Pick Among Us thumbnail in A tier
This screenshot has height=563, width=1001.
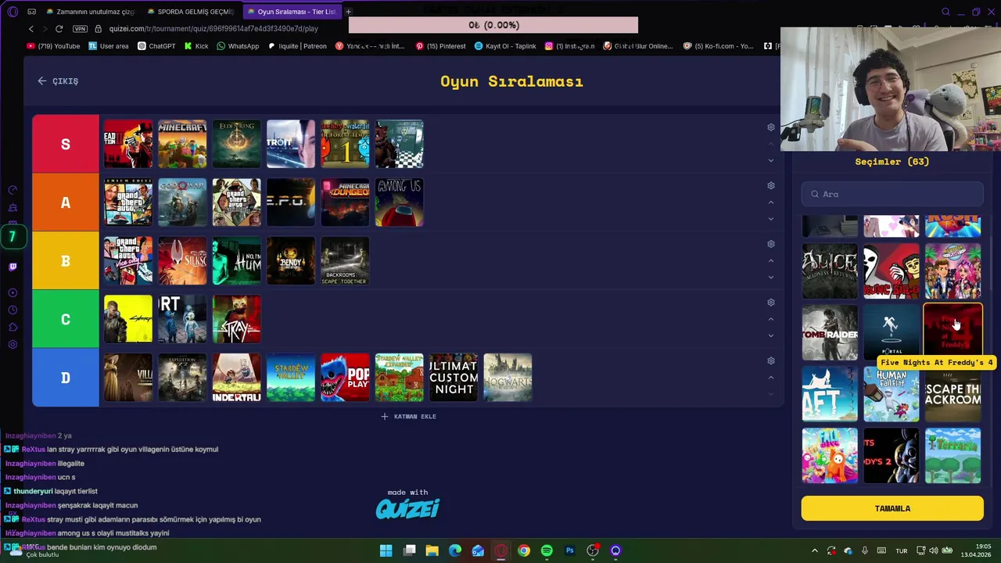400,203
